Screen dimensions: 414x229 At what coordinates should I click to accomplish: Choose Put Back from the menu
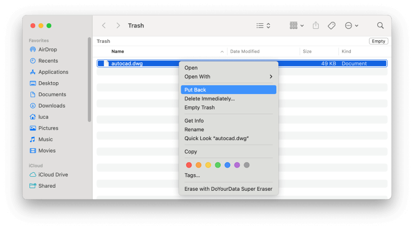pos(229,90)
